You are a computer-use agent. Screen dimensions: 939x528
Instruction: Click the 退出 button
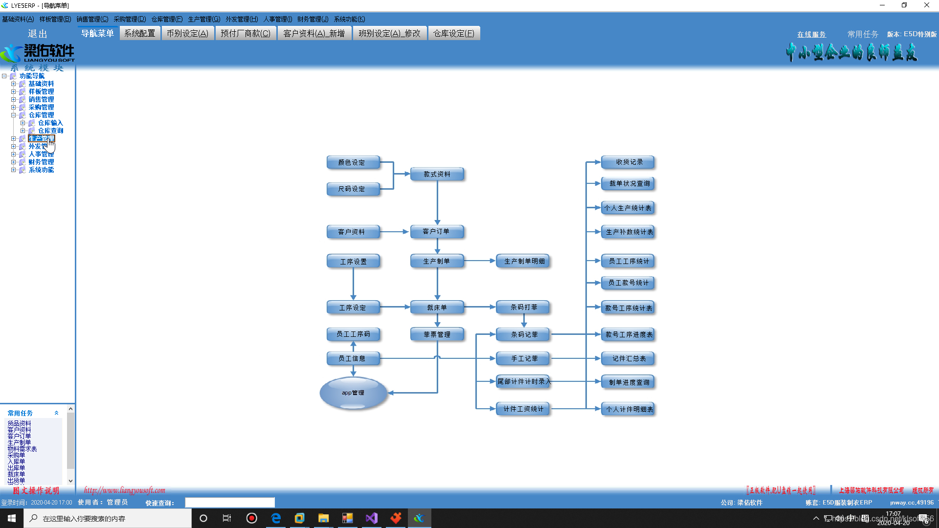[x=37, y=34]
